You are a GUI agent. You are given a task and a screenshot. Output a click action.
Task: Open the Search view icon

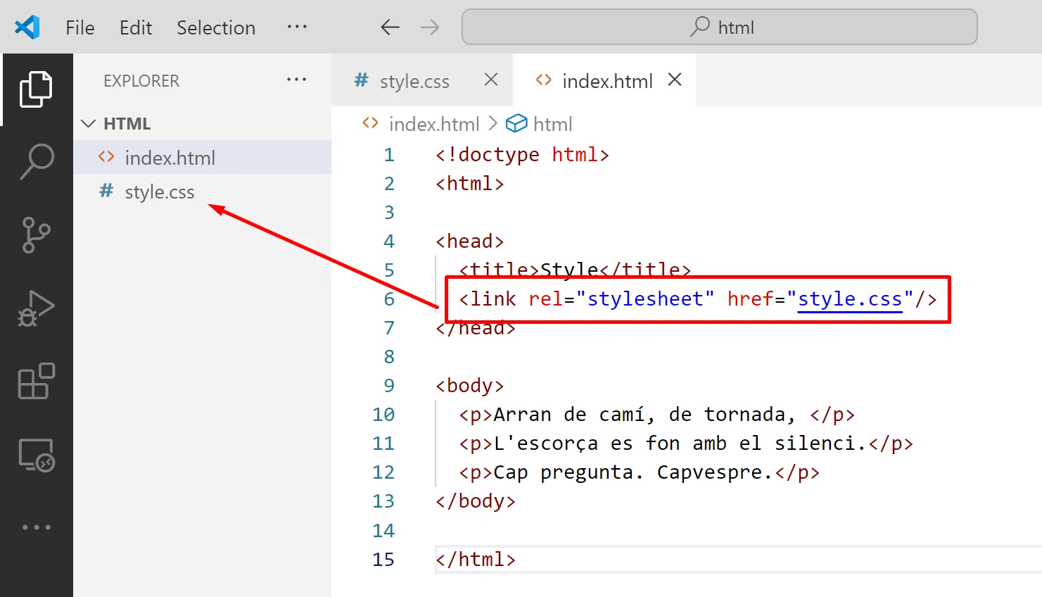37,162
